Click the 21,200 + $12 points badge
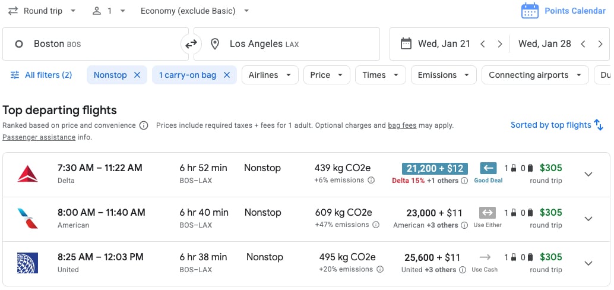The height and width of the screenshot is (290, 614). pos(435,169)
